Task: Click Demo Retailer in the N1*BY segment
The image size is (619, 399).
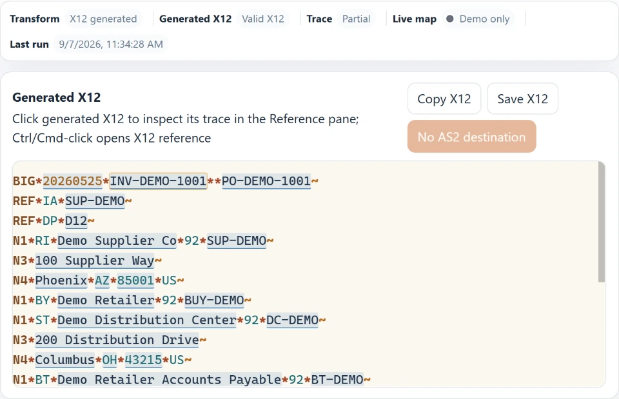Action: pos(106,300)
